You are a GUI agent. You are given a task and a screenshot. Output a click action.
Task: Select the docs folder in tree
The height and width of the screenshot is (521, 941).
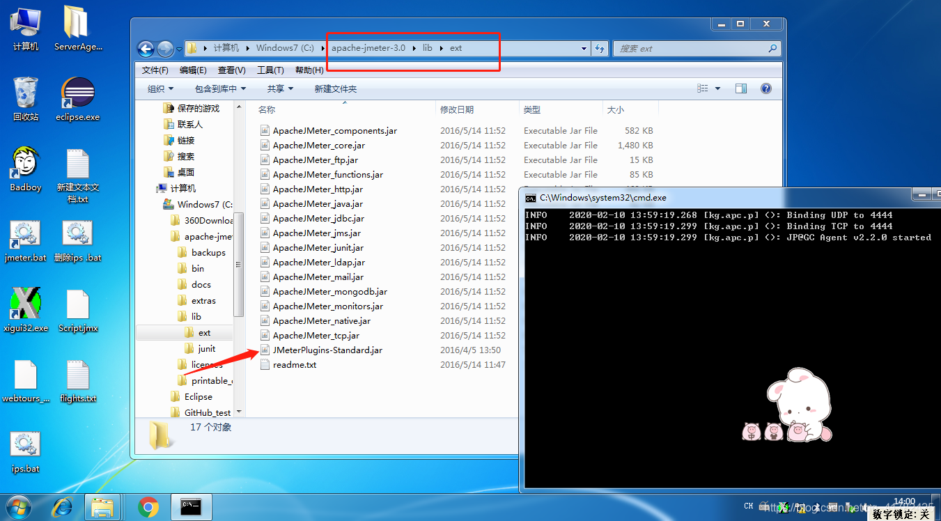pyautogui.click(x=201, y=284)
